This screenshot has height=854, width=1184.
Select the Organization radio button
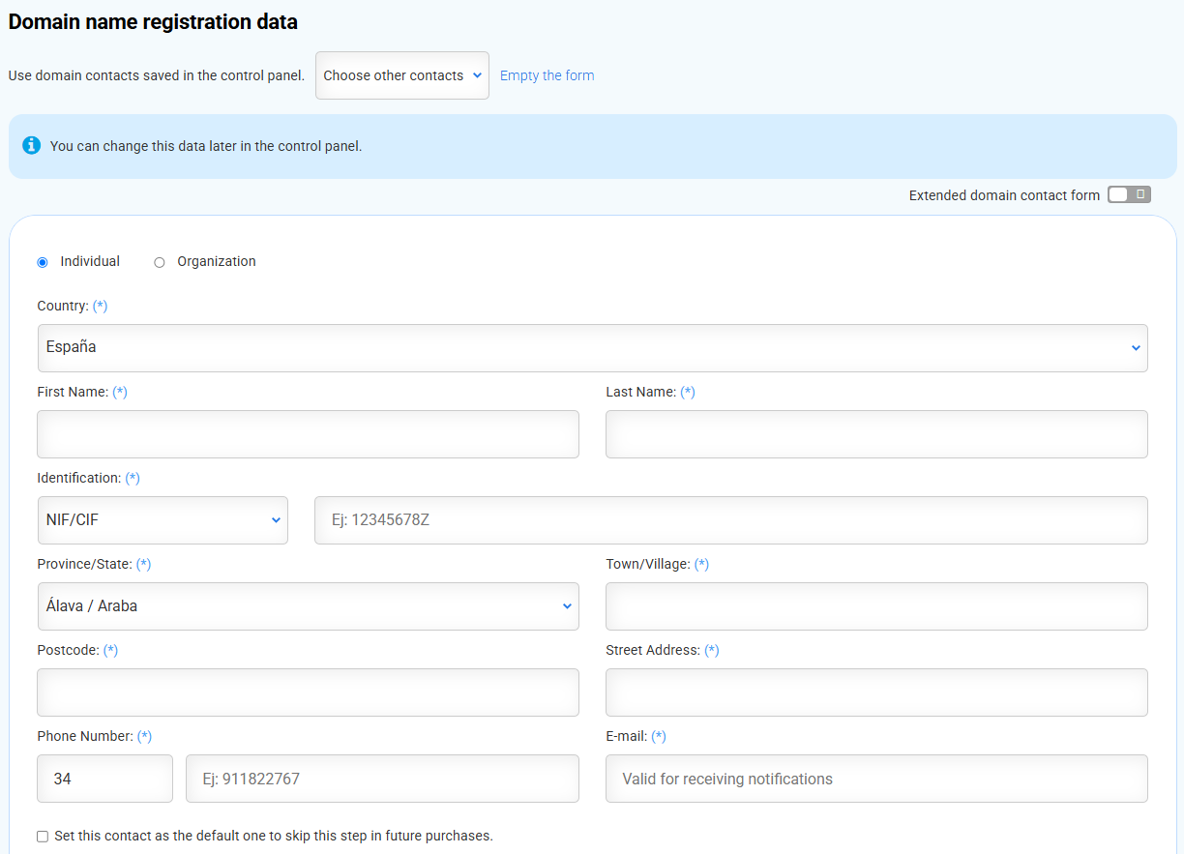[160, 262]
